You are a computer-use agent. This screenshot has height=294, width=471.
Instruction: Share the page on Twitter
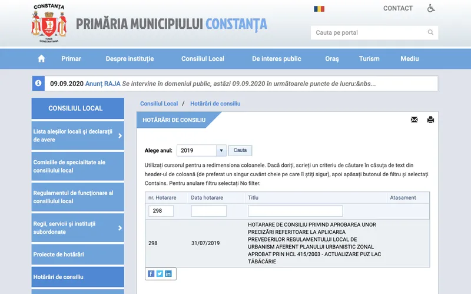pyautogui.click(x=160, y=273)
